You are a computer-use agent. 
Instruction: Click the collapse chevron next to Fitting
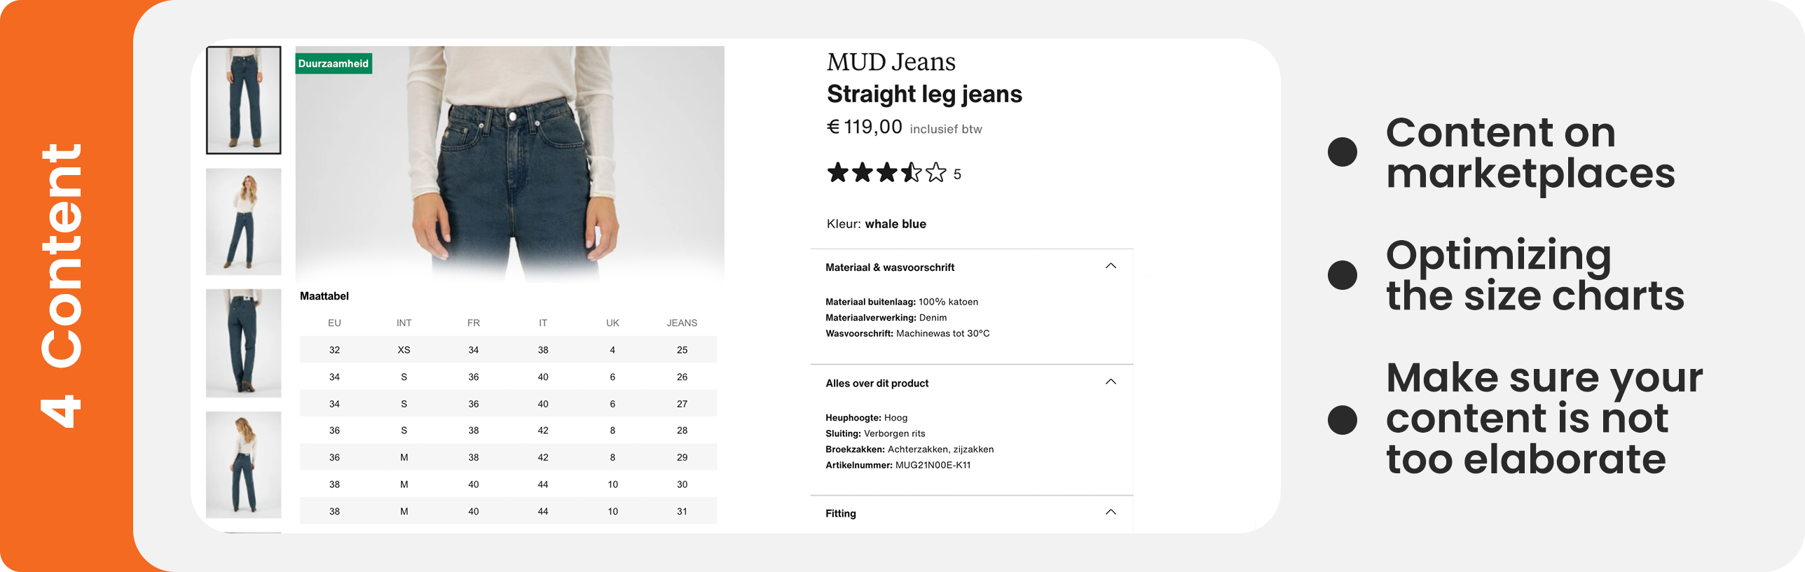click(1111, 512)
